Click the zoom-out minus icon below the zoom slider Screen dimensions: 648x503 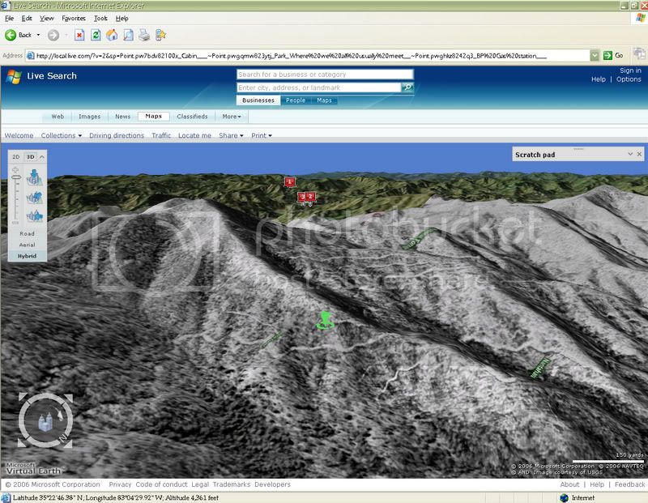15,223
